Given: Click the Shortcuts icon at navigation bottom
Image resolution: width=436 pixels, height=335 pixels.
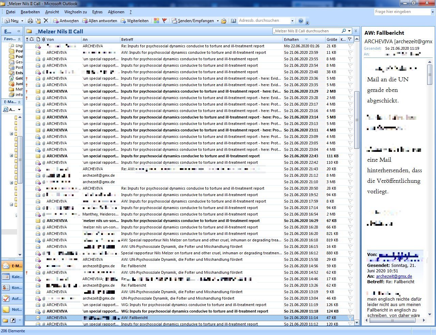Looking at the screenshot, I should 13,320.
